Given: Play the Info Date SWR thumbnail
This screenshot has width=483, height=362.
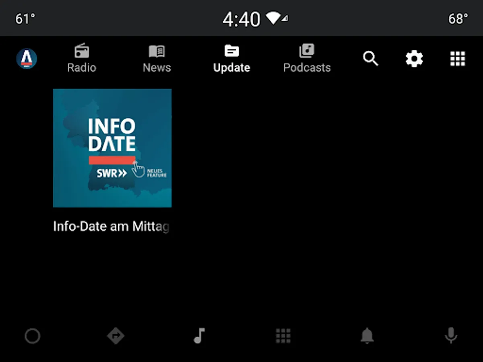Looking at the screenshot, I should point(112,148).
